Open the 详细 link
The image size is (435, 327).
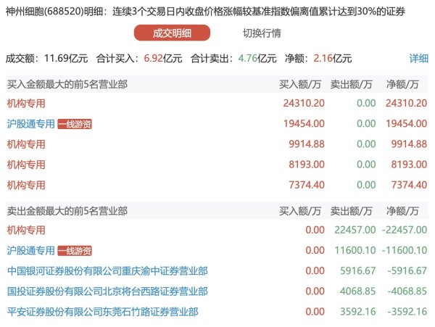click(x=418, y=59)
